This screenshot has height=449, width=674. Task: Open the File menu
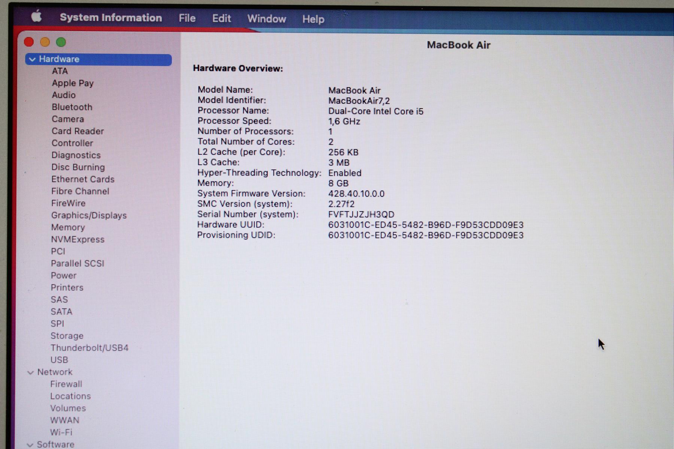(187, 18)
